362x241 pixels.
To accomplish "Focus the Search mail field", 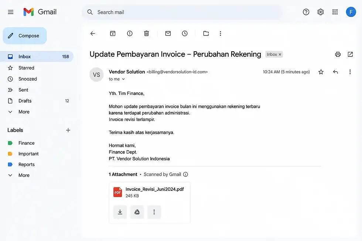I will pyautogui.click(x=182, y=12).
